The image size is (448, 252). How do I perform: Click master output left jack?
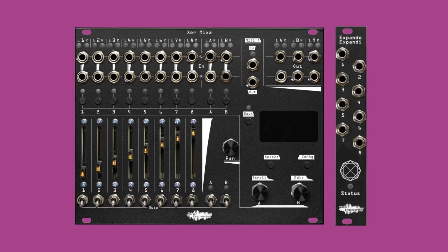(x=314, y=57)
